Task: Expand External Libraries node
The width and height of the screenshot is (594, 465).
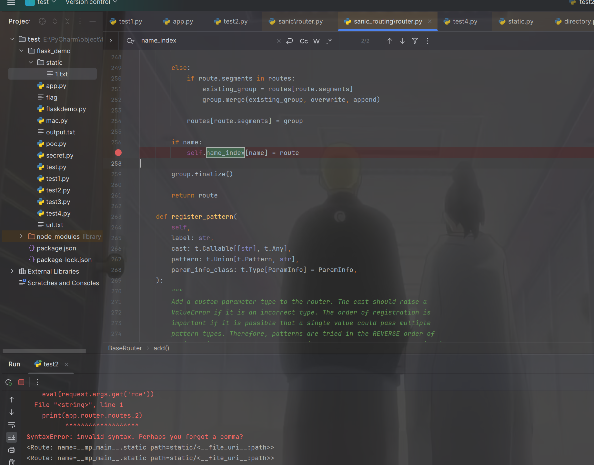Action: click(x=12, y=271)
